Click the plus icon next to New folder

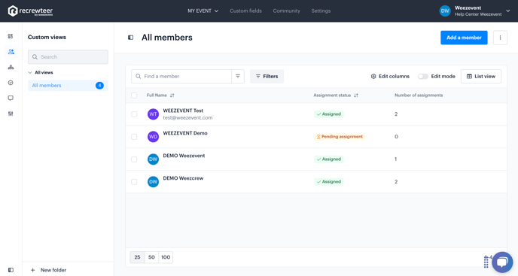32,270
